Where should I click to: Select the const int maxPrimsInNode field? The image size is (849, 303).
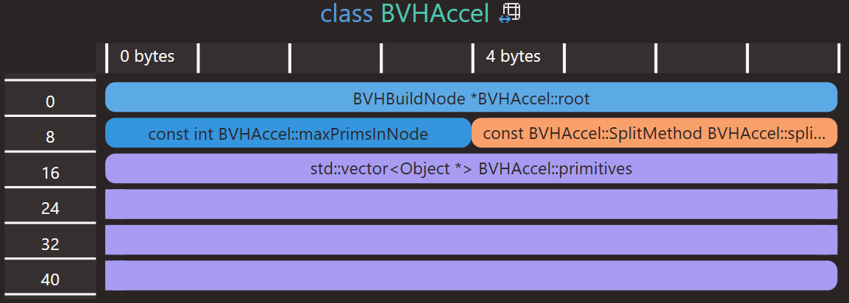click(x=288, y=133)
